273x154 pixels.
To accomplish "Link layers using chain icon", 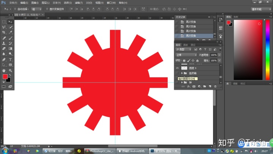I will tap(183, 86).
